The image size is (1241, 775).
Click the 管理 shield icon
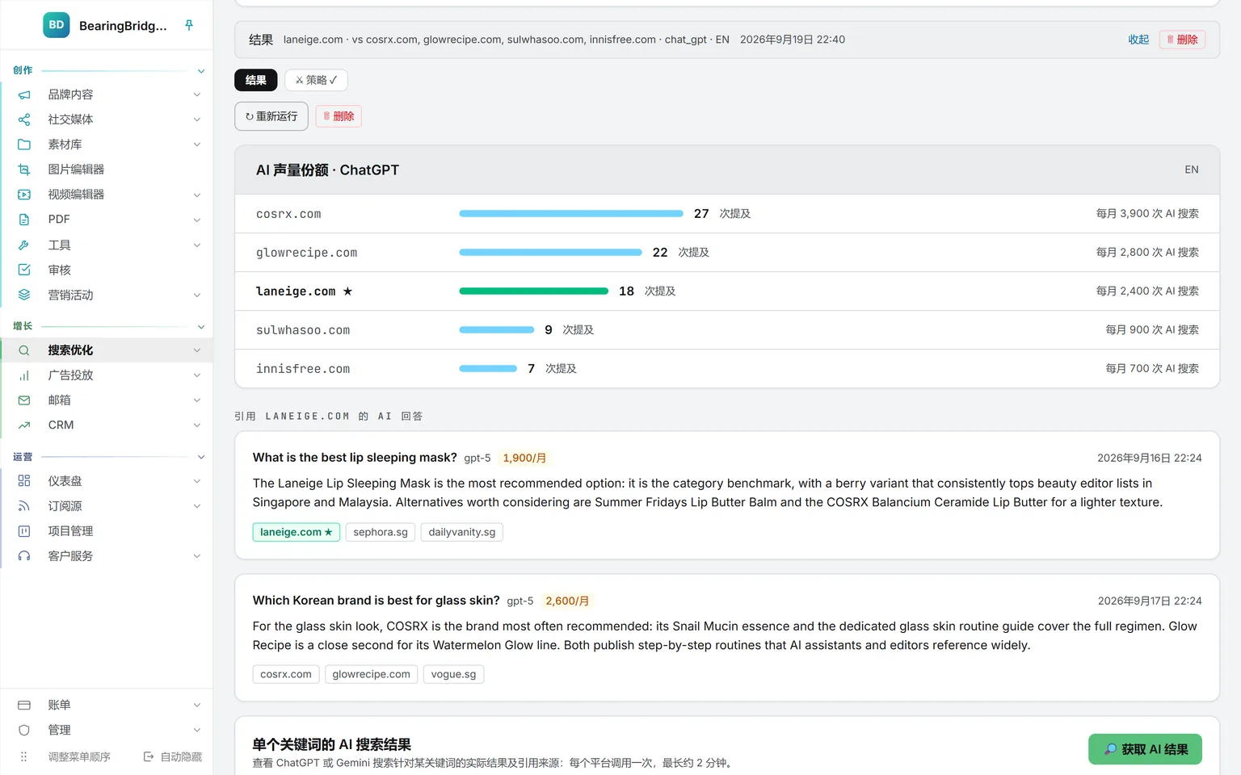(24, 730)
